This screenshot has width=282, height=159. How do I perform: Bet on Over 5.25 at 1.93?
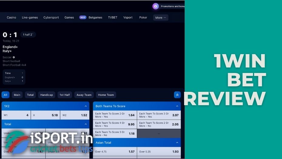pos(159,152)
